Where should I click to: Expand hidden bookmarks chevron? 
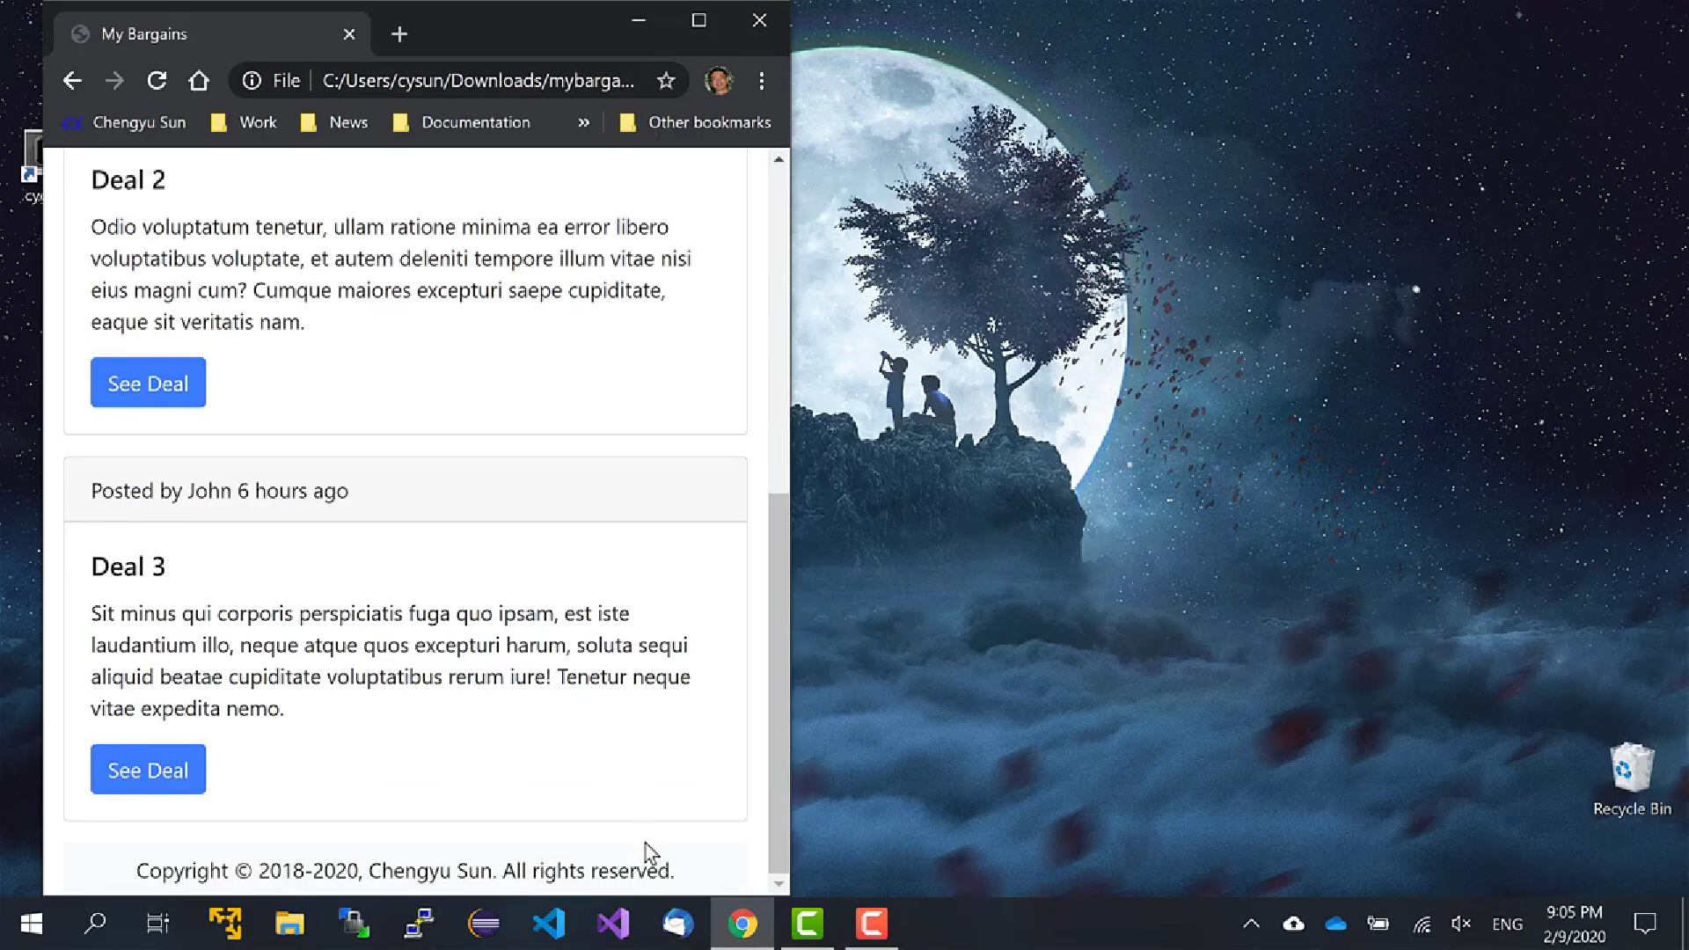[583, 122]
